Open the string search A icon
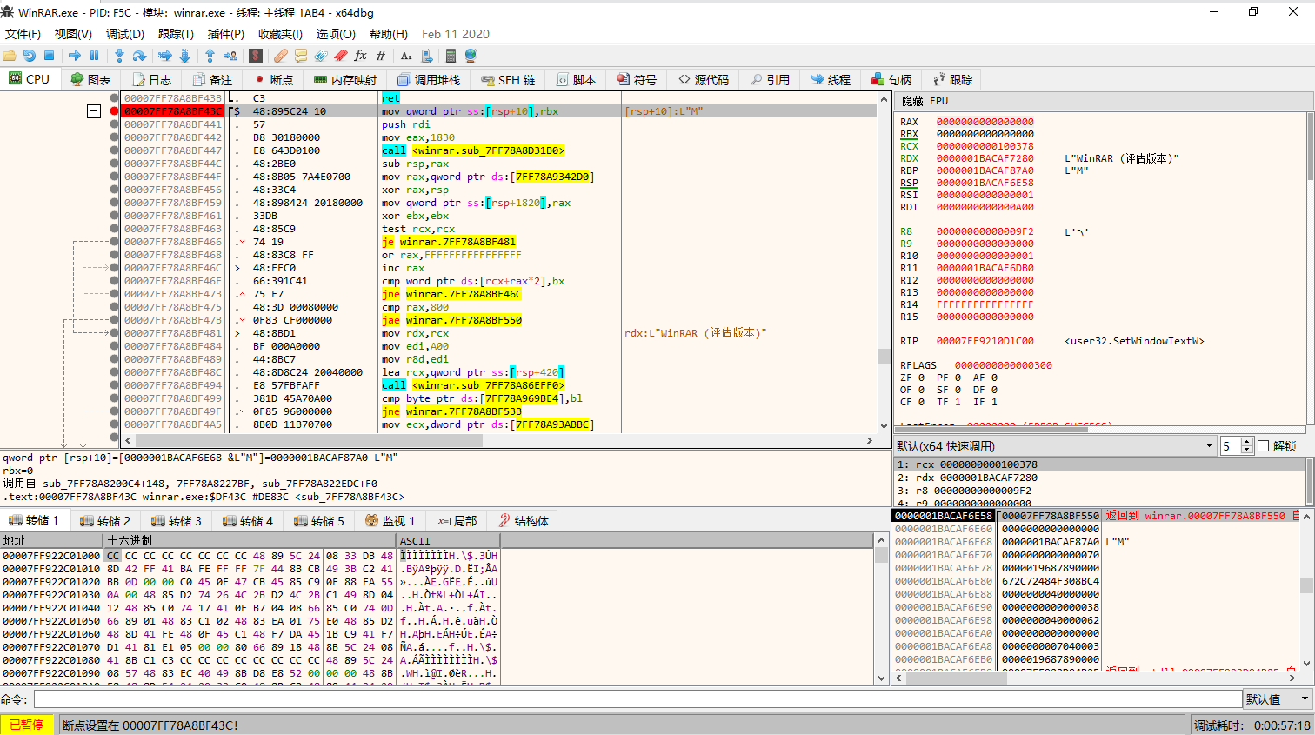Viewport: 1315px width, 735px height. tap(406, 56)
